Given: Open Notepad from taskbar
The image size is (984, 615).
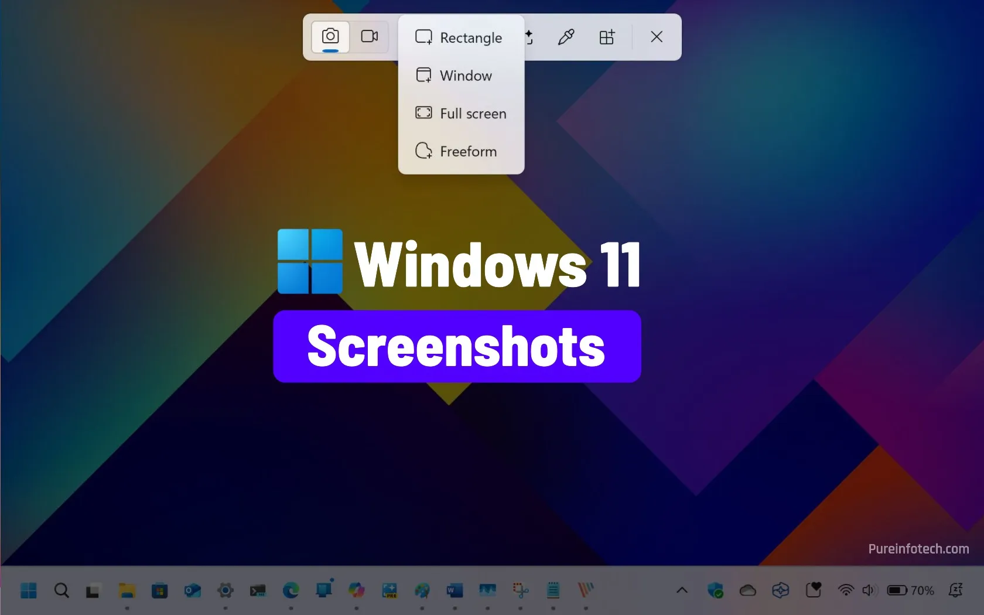Looking at the screenshot, I should [553, 590].
